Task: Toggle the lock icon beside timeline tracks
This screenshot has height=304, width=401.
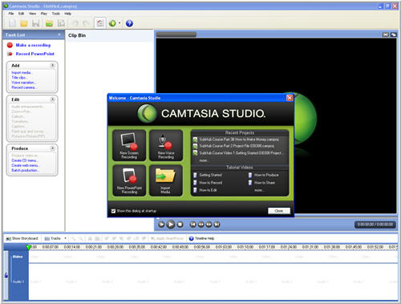Action: (x=6, y=274)
